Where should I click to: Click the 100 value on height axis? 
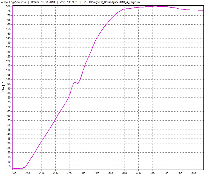(8, 79)
